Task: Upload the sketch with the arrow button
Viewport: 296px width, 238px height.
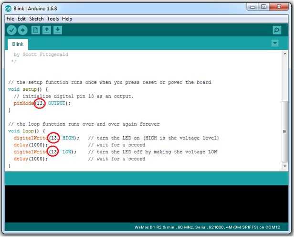Action: click(22, 30)
